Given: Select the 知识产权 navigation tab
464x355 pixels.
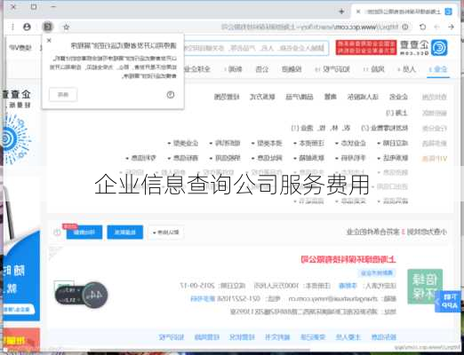Looking at the screenshot, I should pyautogui.click(x=332, y=69).
